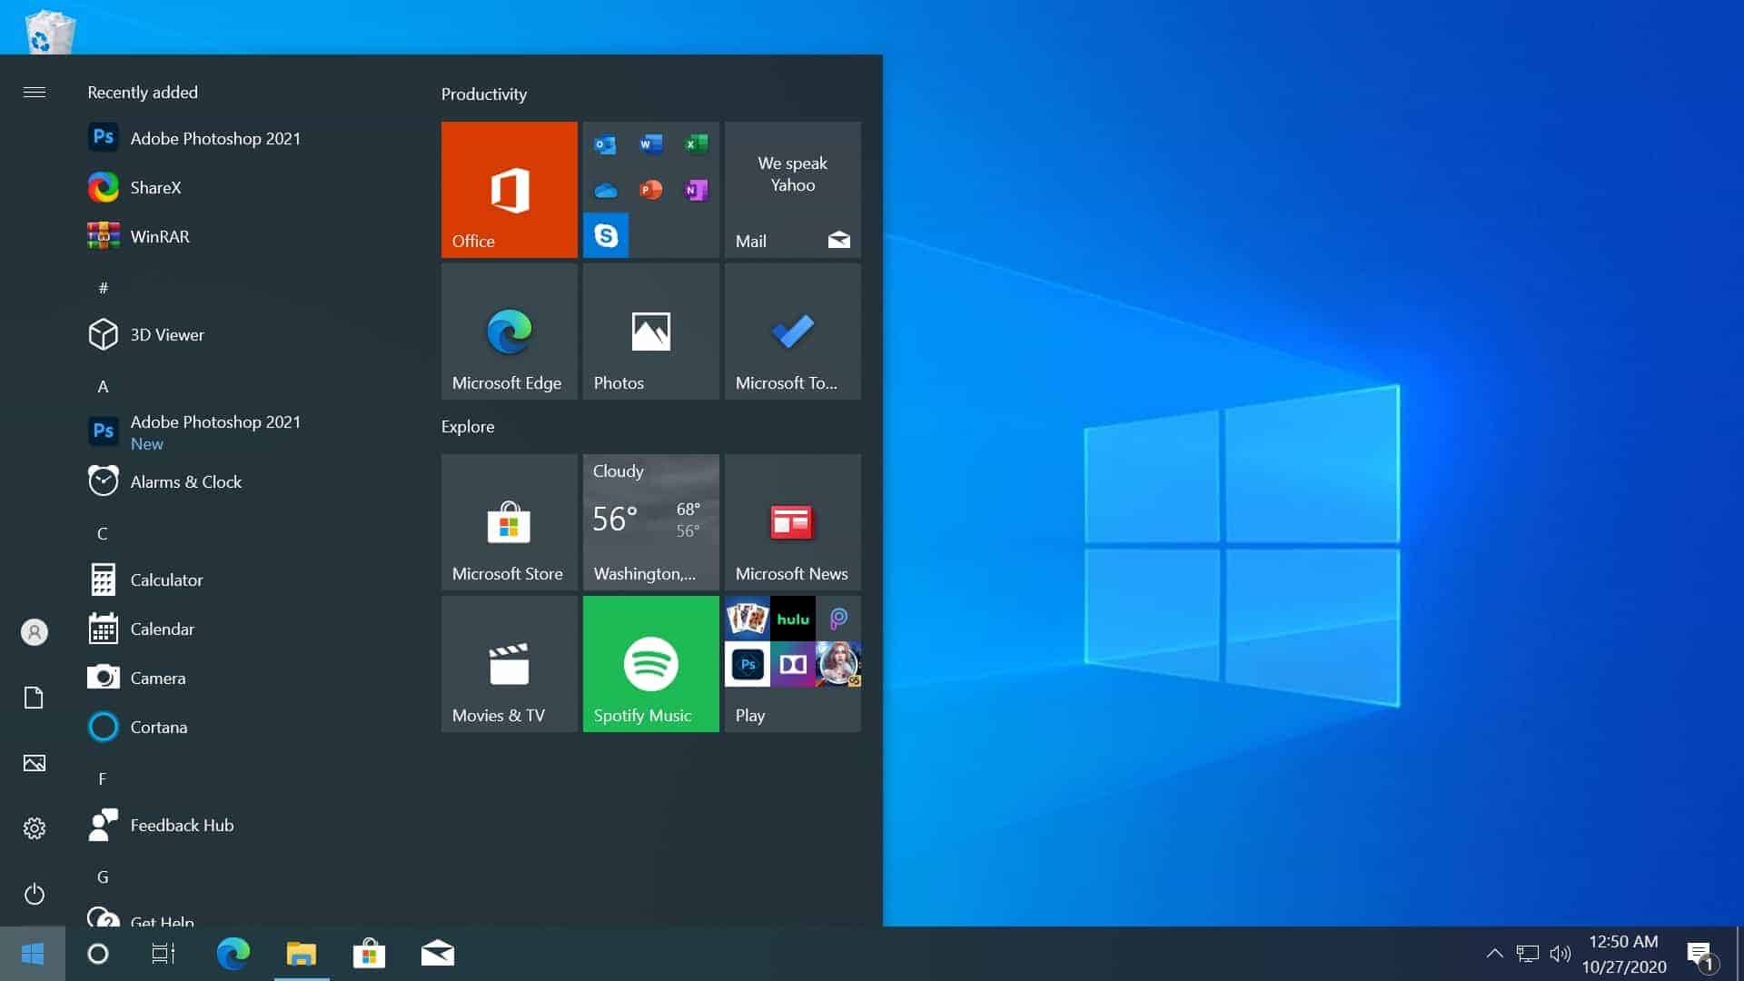Image resolution: width=1744 pixels, height=981 pixels.
Task: Open the Recycle Bin on the desktop
Action: (x=50, y=33)
